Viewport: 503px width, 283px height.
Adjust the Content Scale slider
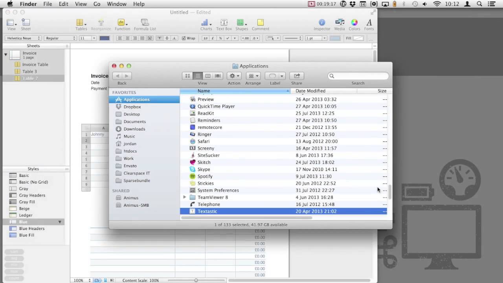(196, 280)
